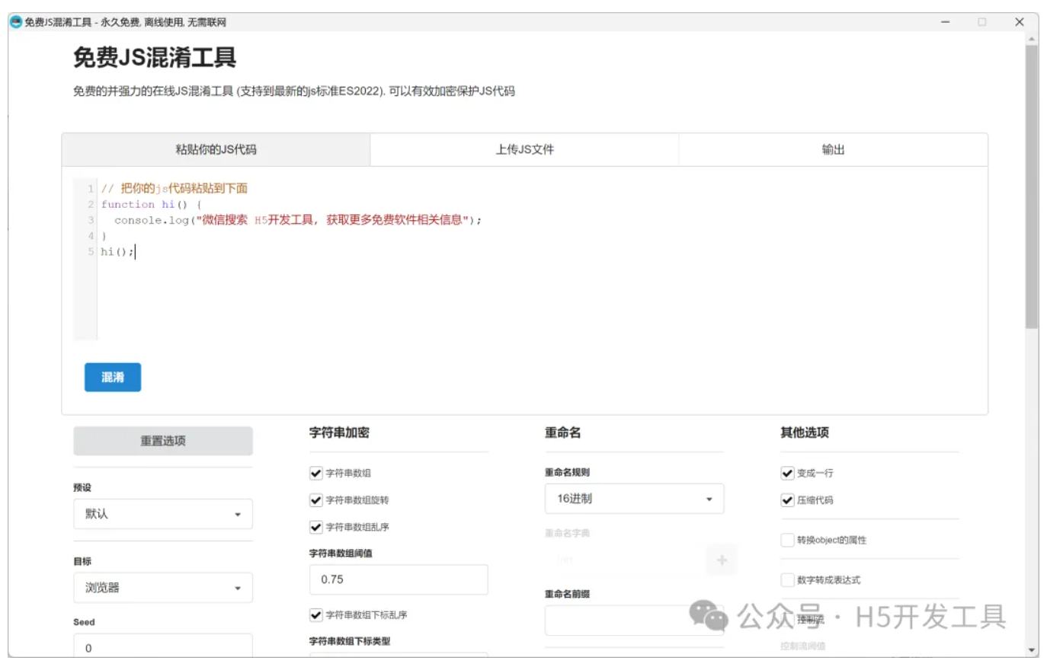1047x667 pixels.
Task: Click the app icon in the title bar
Action: [15, 21]
